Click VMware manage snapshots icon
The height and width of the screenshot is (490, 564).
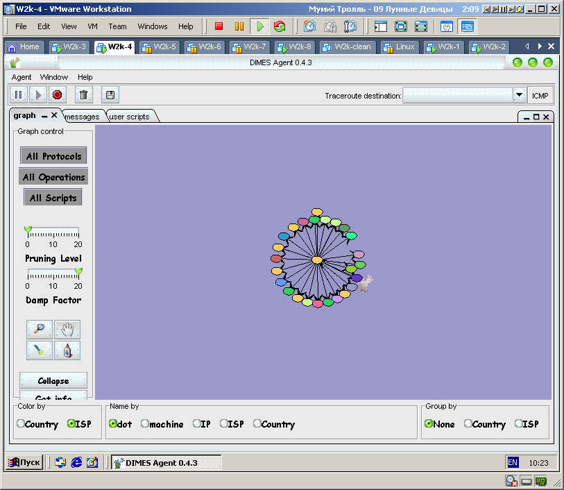coord(350,26)
